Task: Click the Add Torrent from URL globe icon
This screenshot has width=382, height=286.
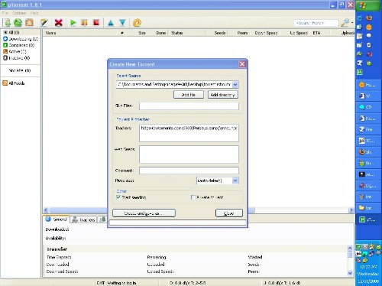Action: (18, 23)
